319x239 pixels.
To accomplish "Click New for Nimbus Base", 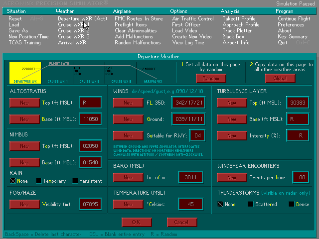I will click(x=24, y=162).
